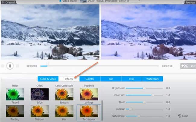
Task: Open the Subtitle tab
Action: (90, 79)
